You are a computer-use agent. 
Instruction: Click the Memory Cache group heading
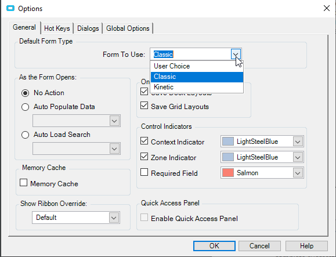44,168
